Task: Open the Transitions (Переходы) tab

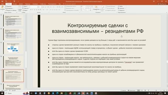Action: click(x=28, y=4)
